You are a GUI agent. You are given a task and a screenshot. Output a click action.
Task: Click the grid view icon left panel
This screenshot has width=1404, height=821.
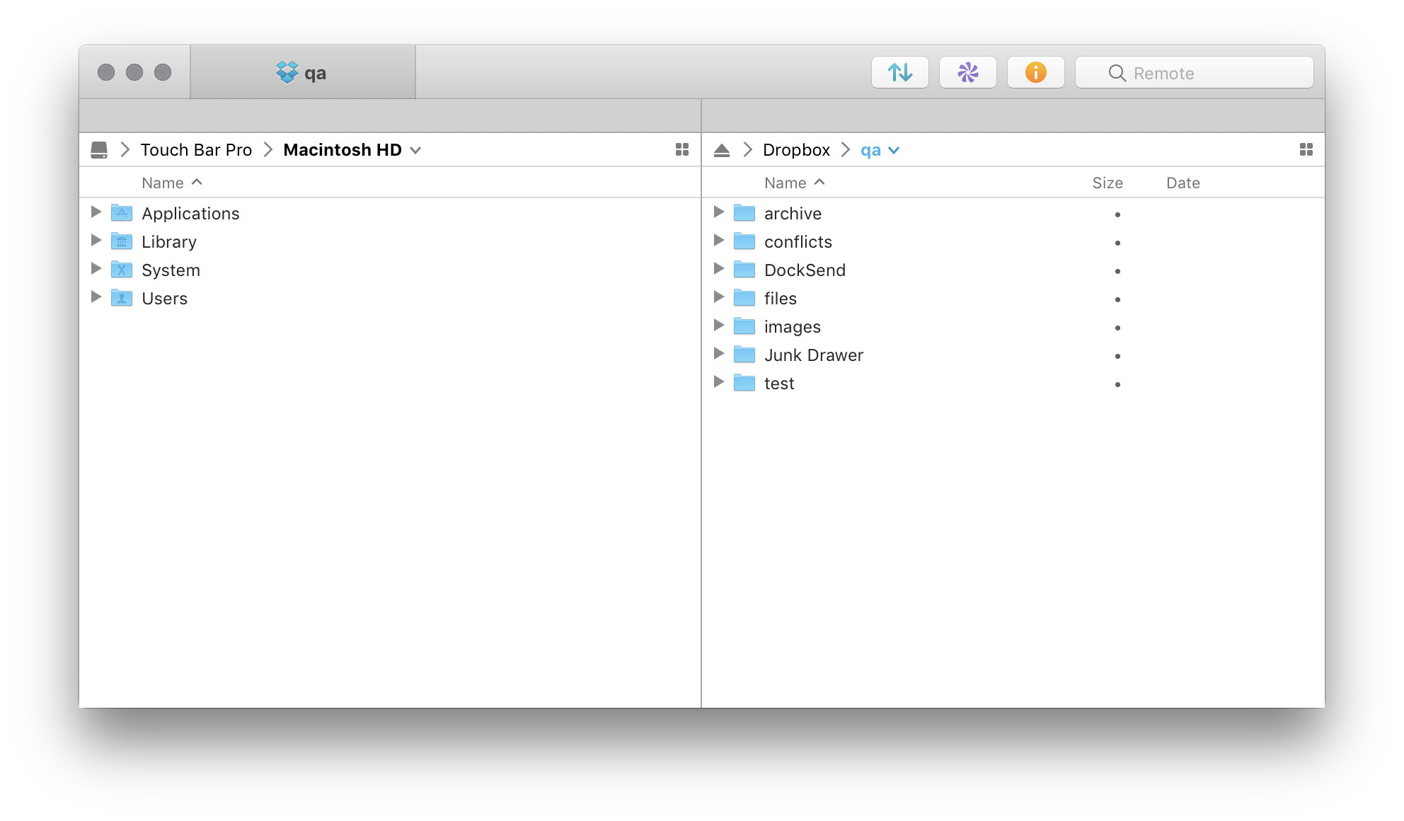coord(682,149)
